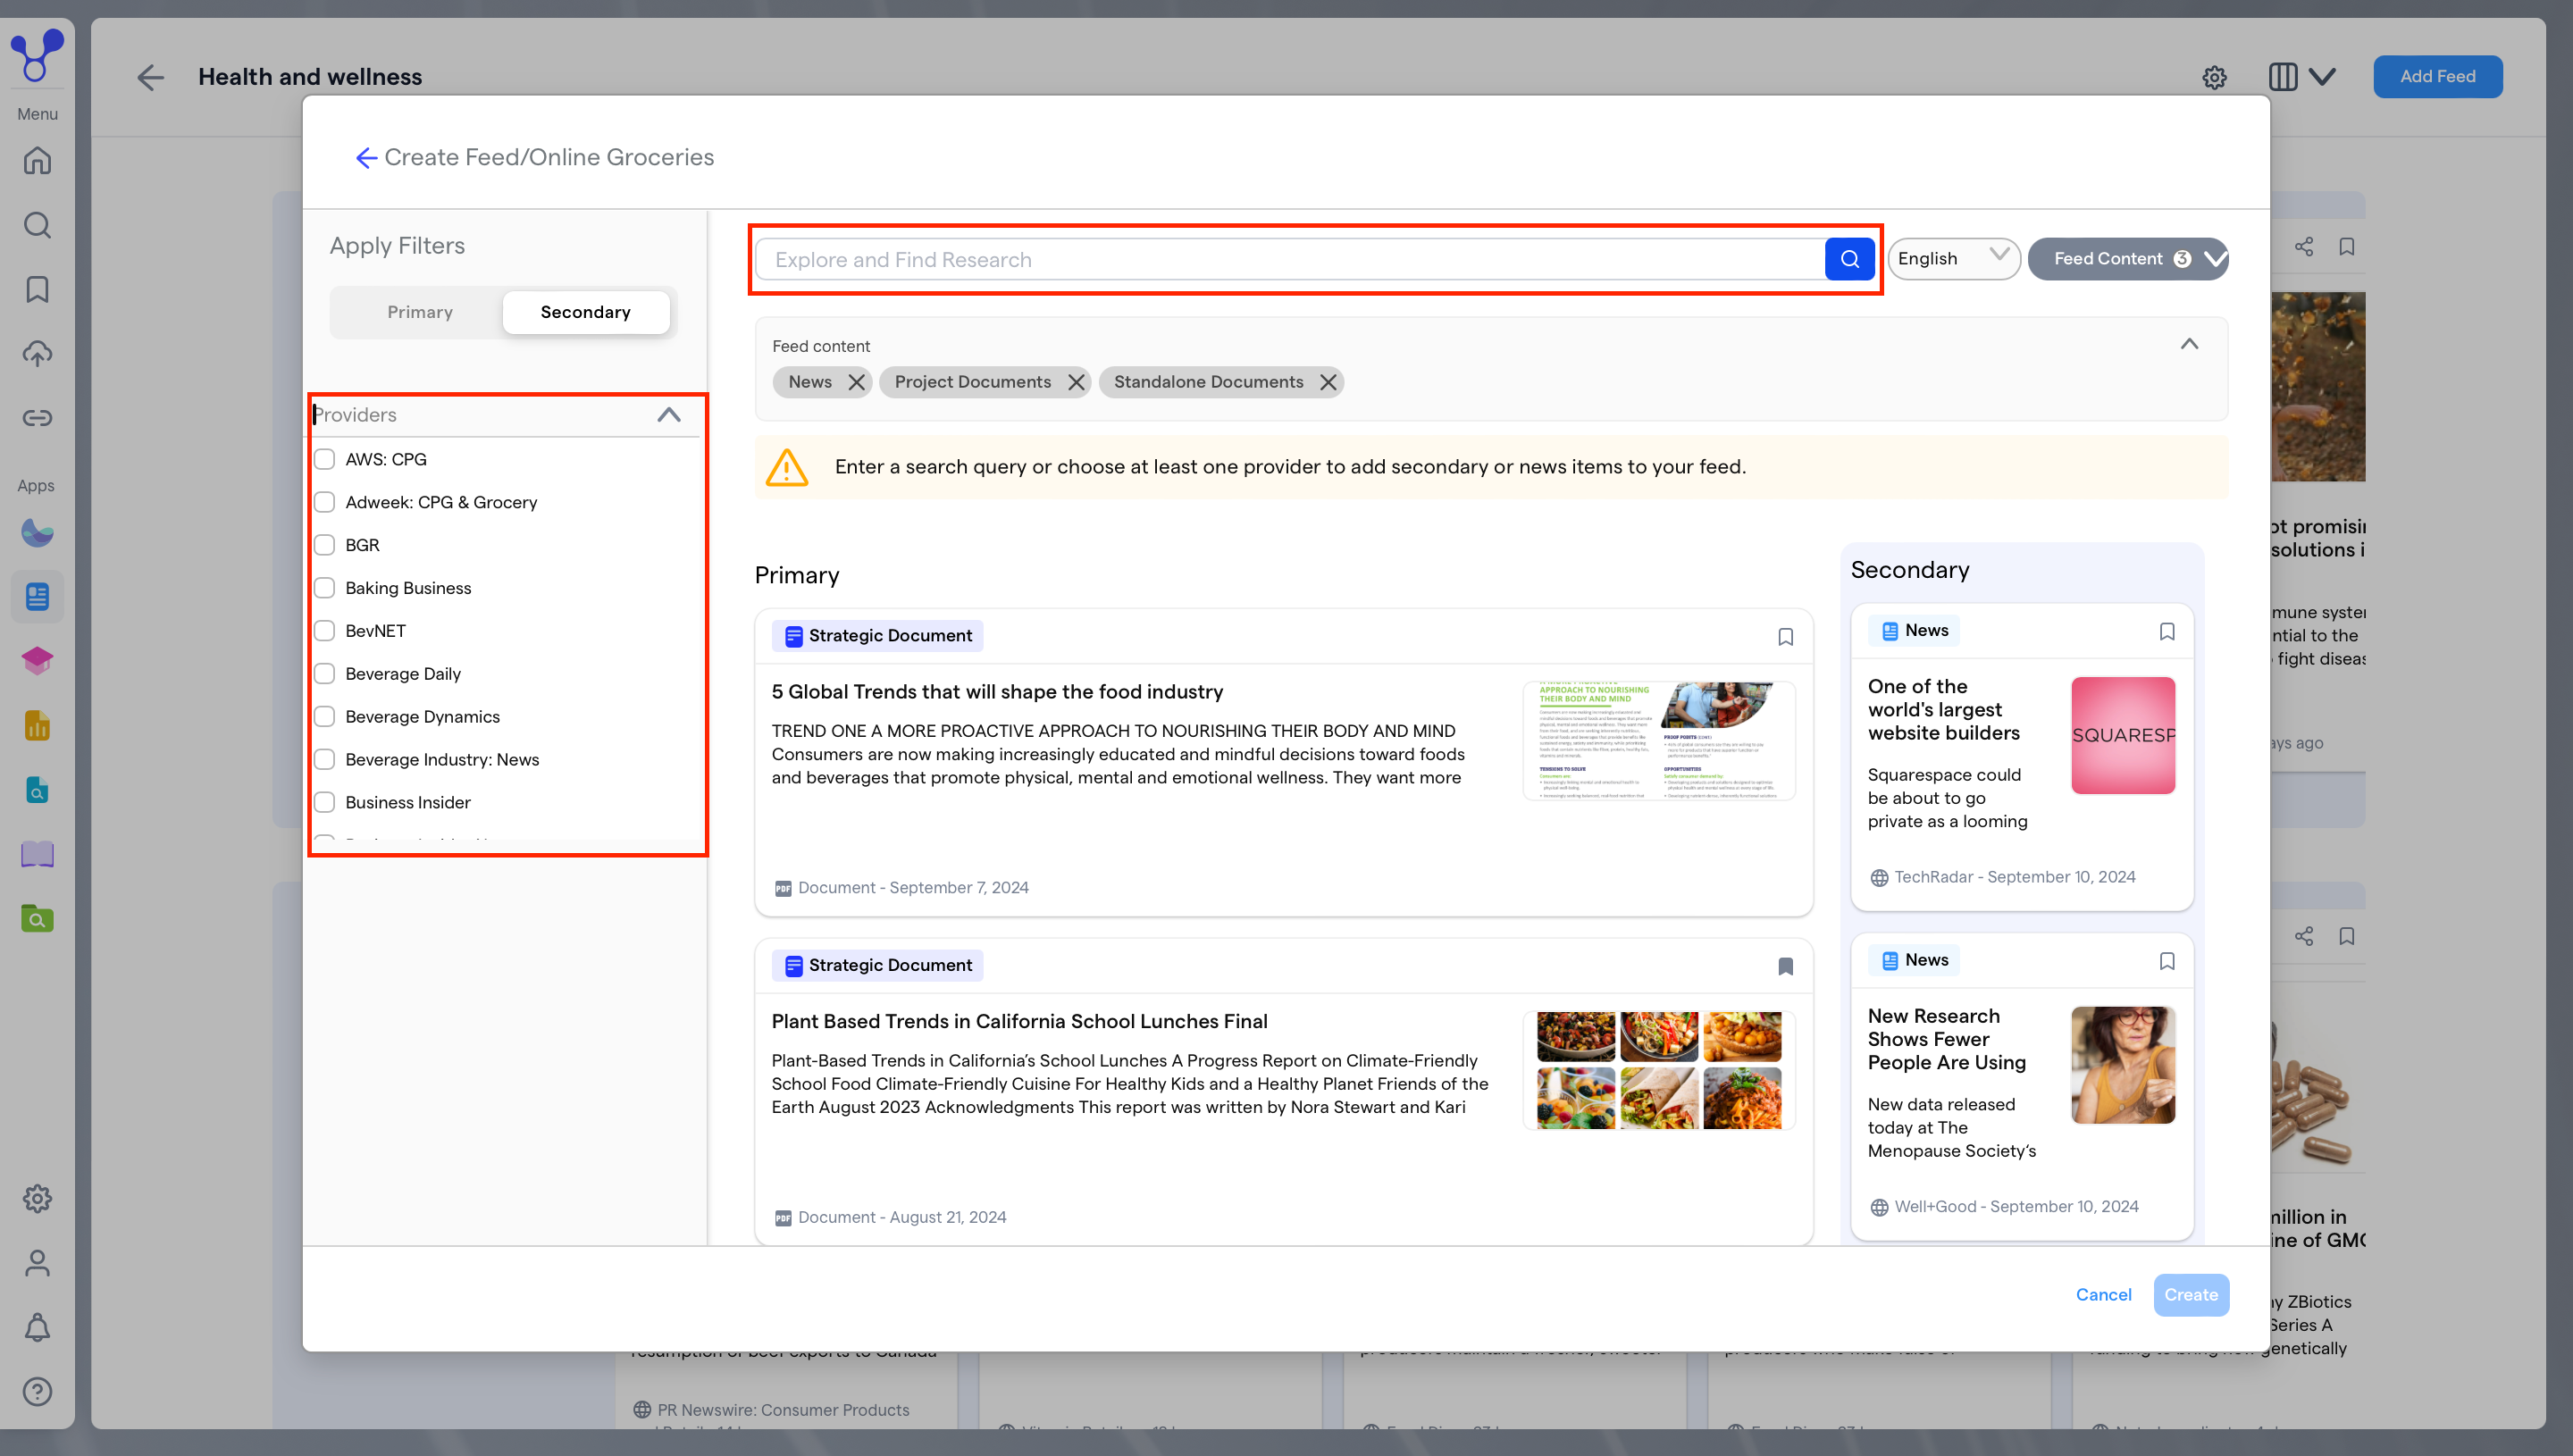Click the blue search magnifier button

tap(1849, 259)
